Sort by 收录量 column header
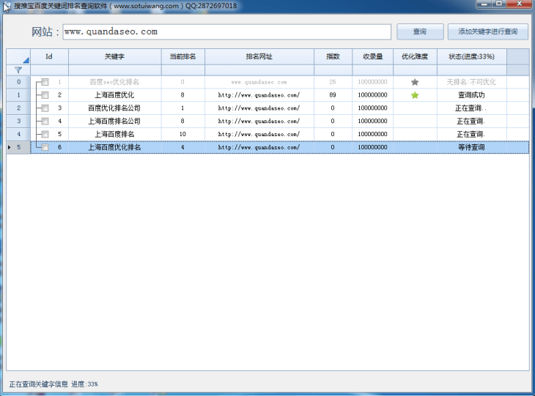This screenshot has width=535, height=396. coord(372,56)
